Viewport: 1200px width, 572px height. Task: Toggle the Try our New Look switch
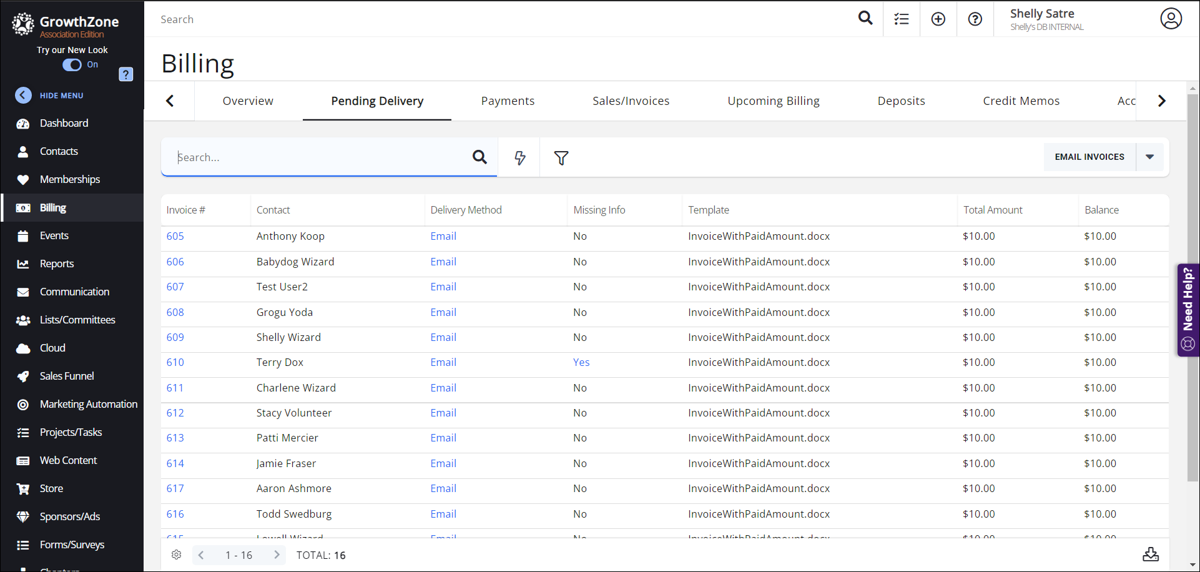point(72,65)
